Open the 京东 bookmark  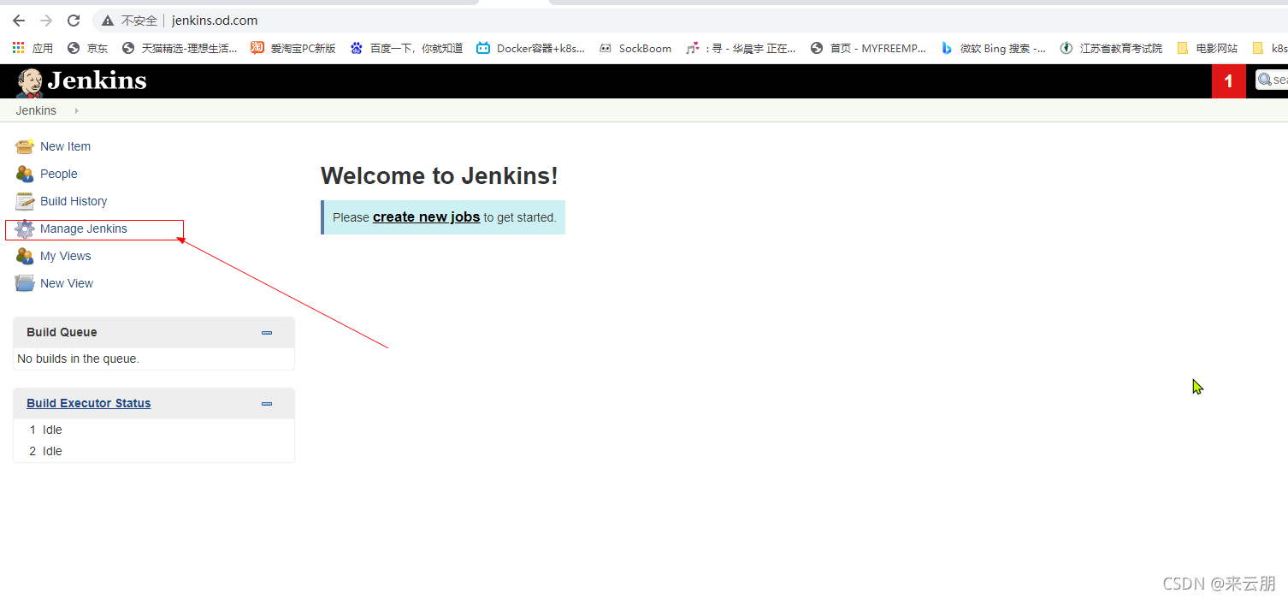point(87,48)
